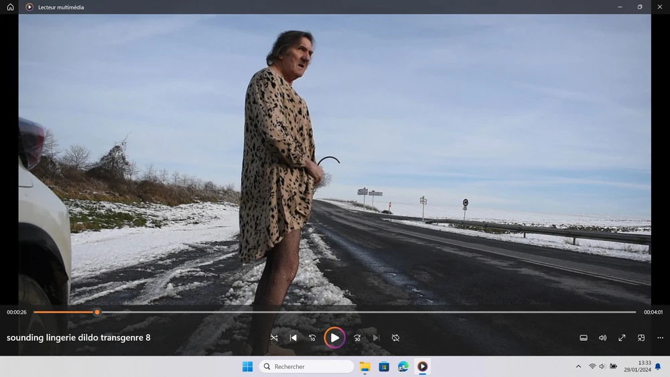This screenshot has width=670, height=377.
Task: Click the Windows search box Rechercher
Action: pos(306,366)
